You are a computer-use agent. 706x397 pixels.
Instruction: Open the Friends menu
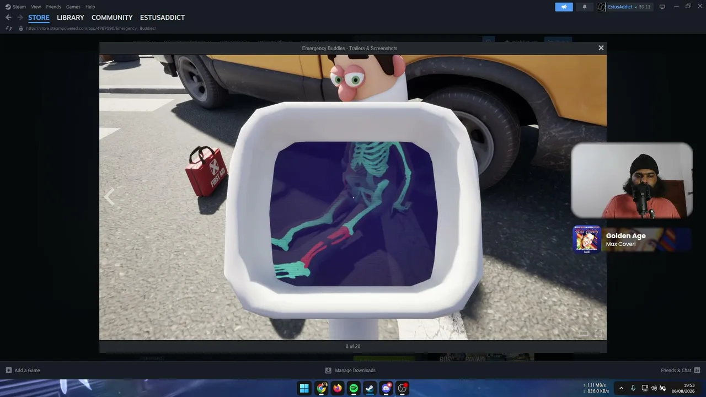(54, 7)
